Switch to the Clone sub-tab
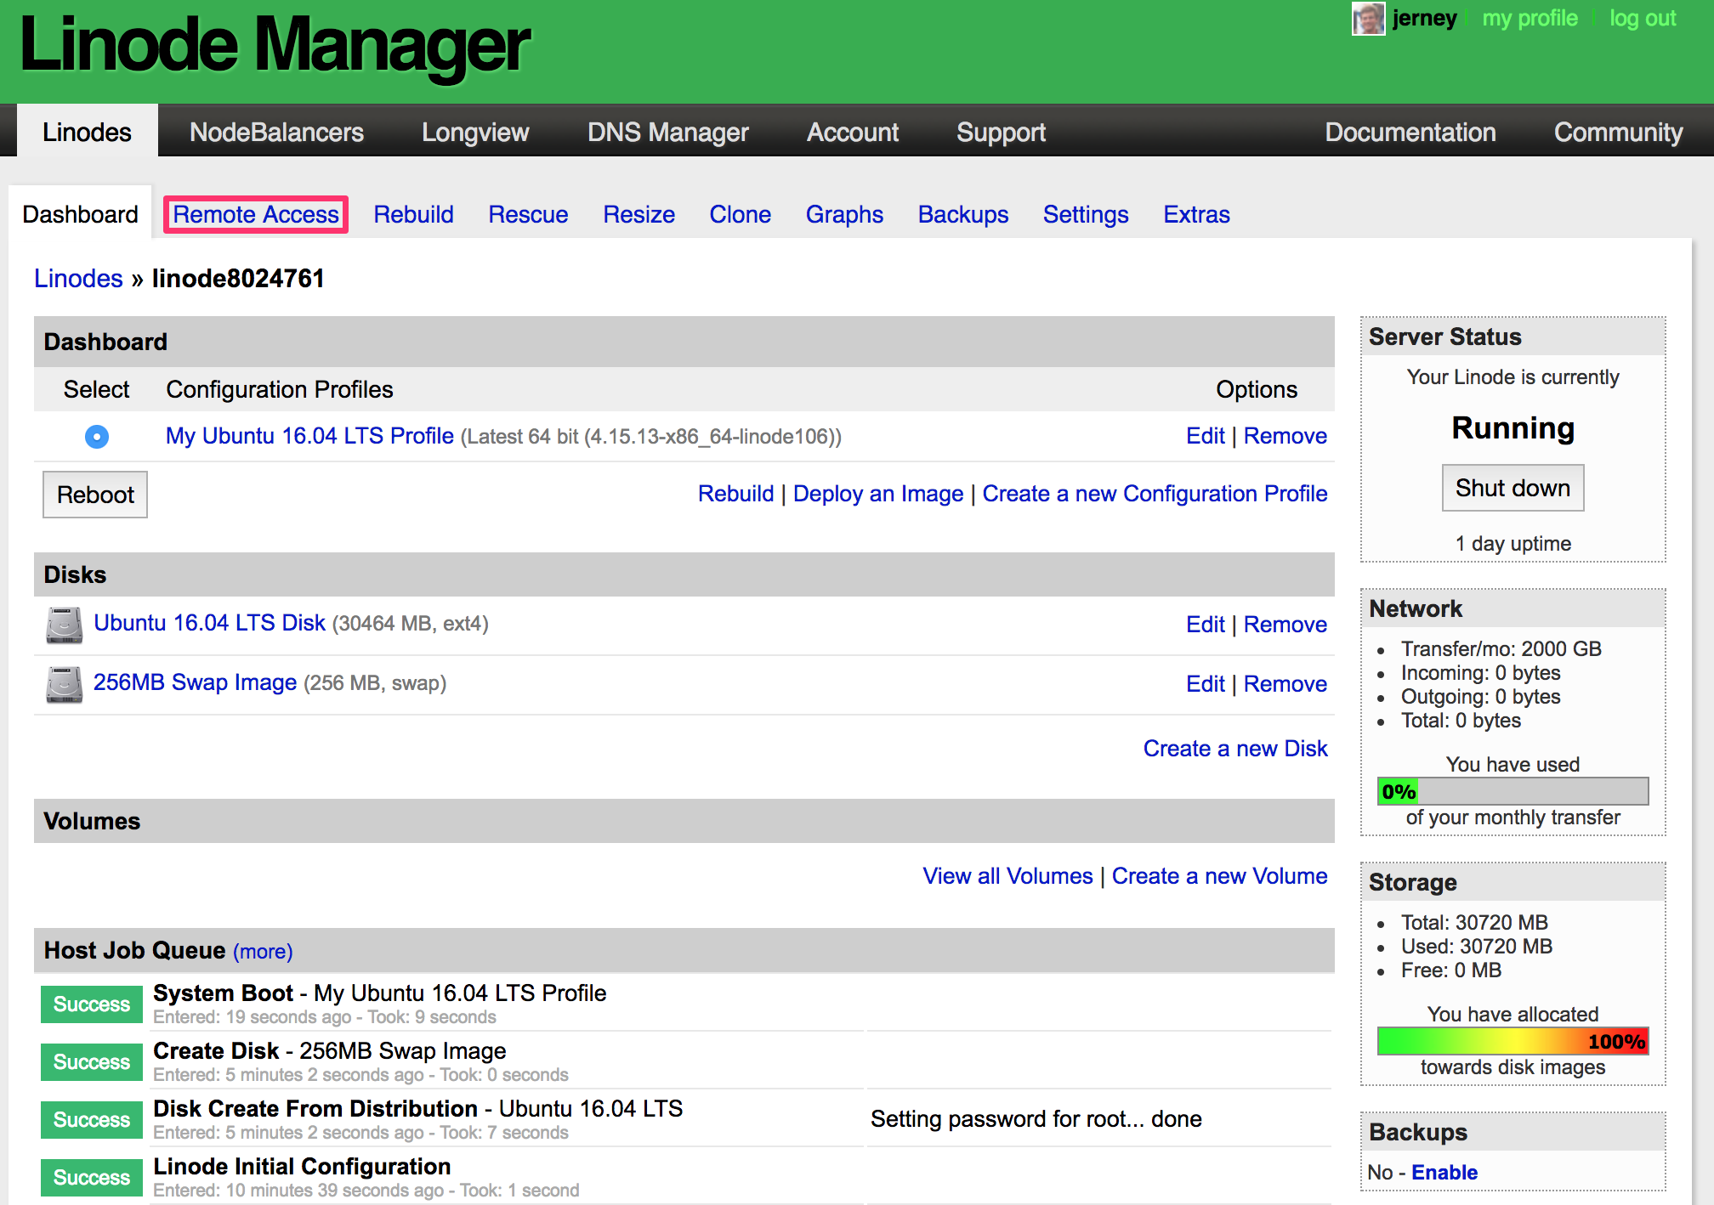The image size is (1714, 1205). (740, 214)
